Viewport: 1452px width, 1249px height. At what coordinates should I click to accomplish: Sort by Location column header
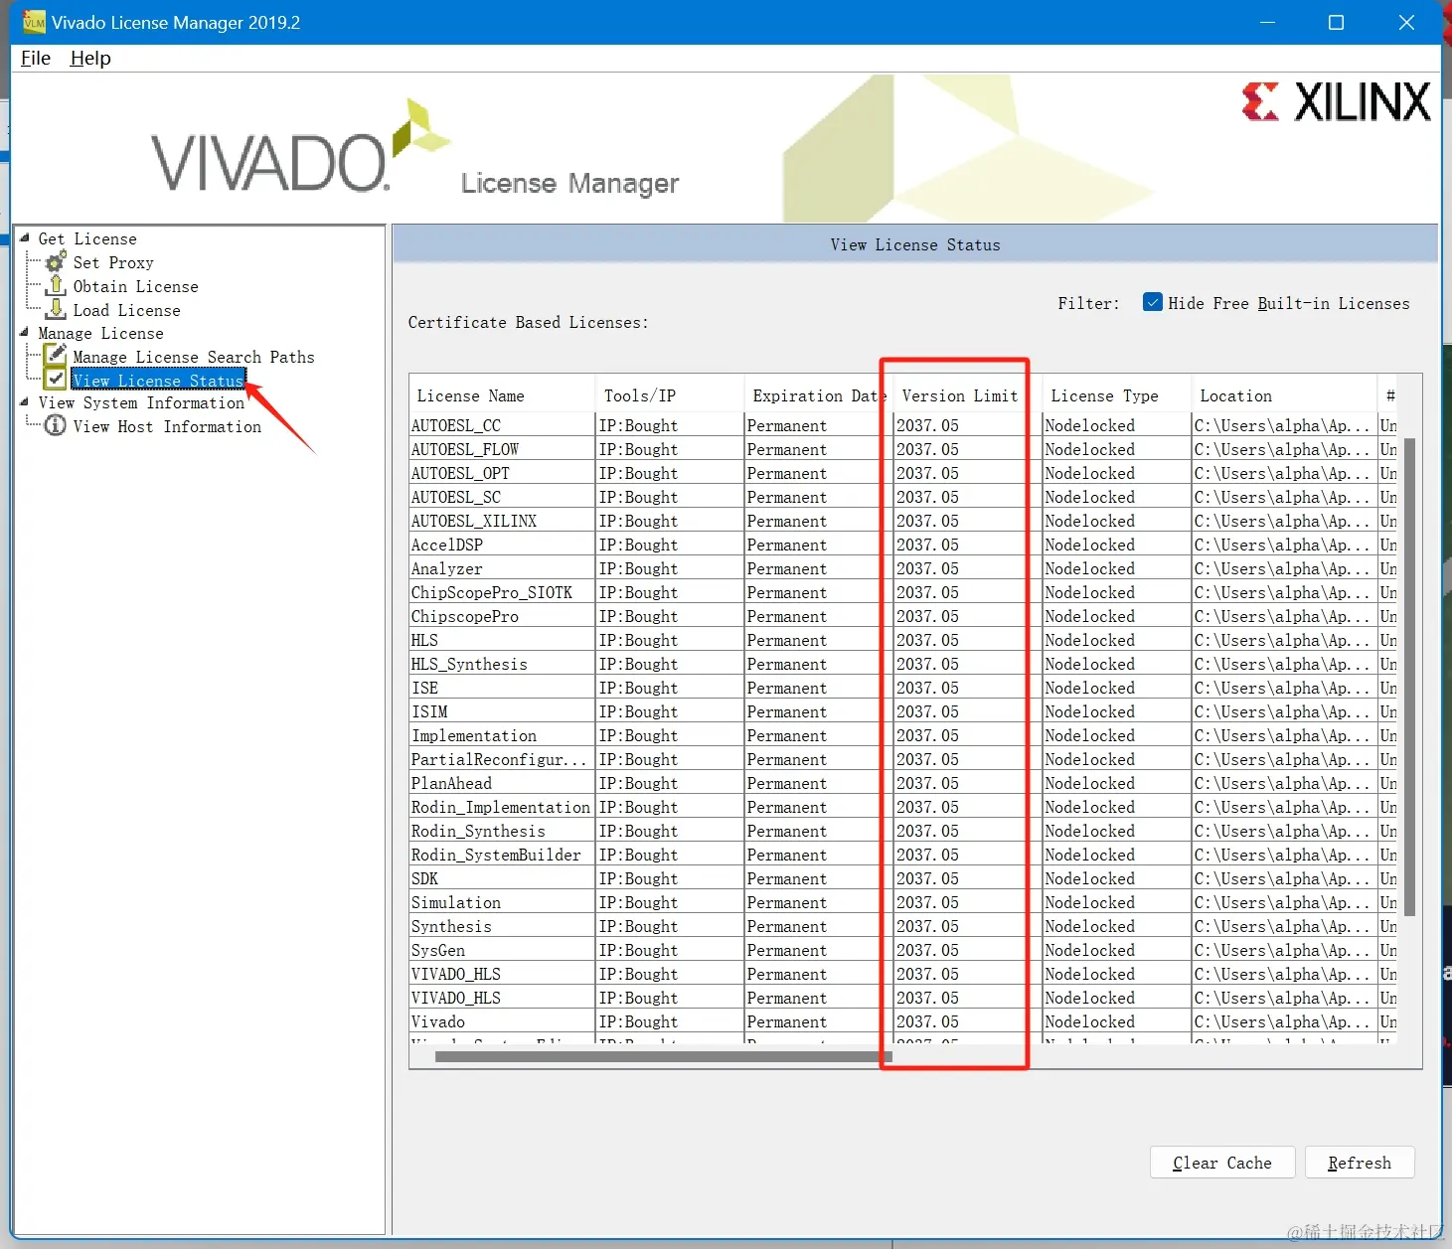pyautogui.click(x=1284, y=395)
